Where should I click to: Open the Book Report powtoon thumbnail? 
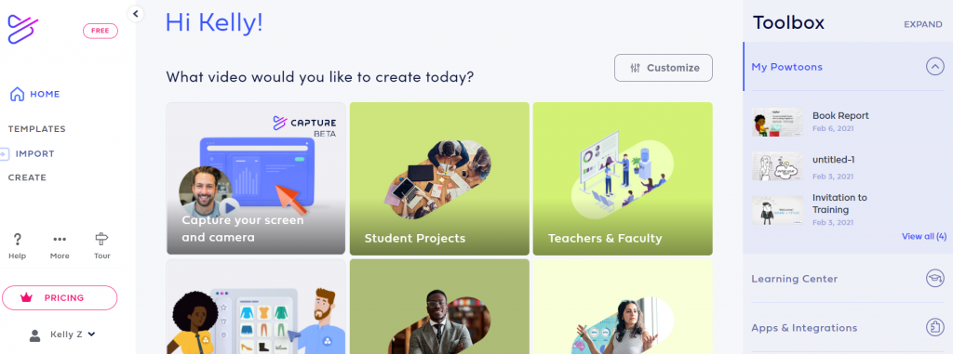(777, 122)
